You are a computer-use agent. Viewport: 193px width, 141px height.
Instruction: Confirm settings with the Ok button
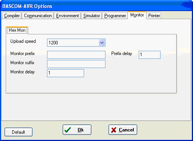(77, 130)
